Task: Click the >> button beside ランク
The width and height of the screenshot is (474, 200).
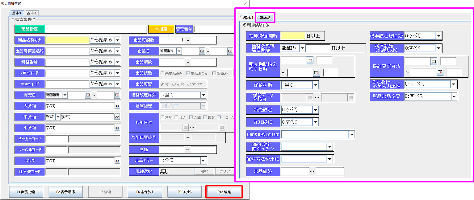Action: click(117, 161)
